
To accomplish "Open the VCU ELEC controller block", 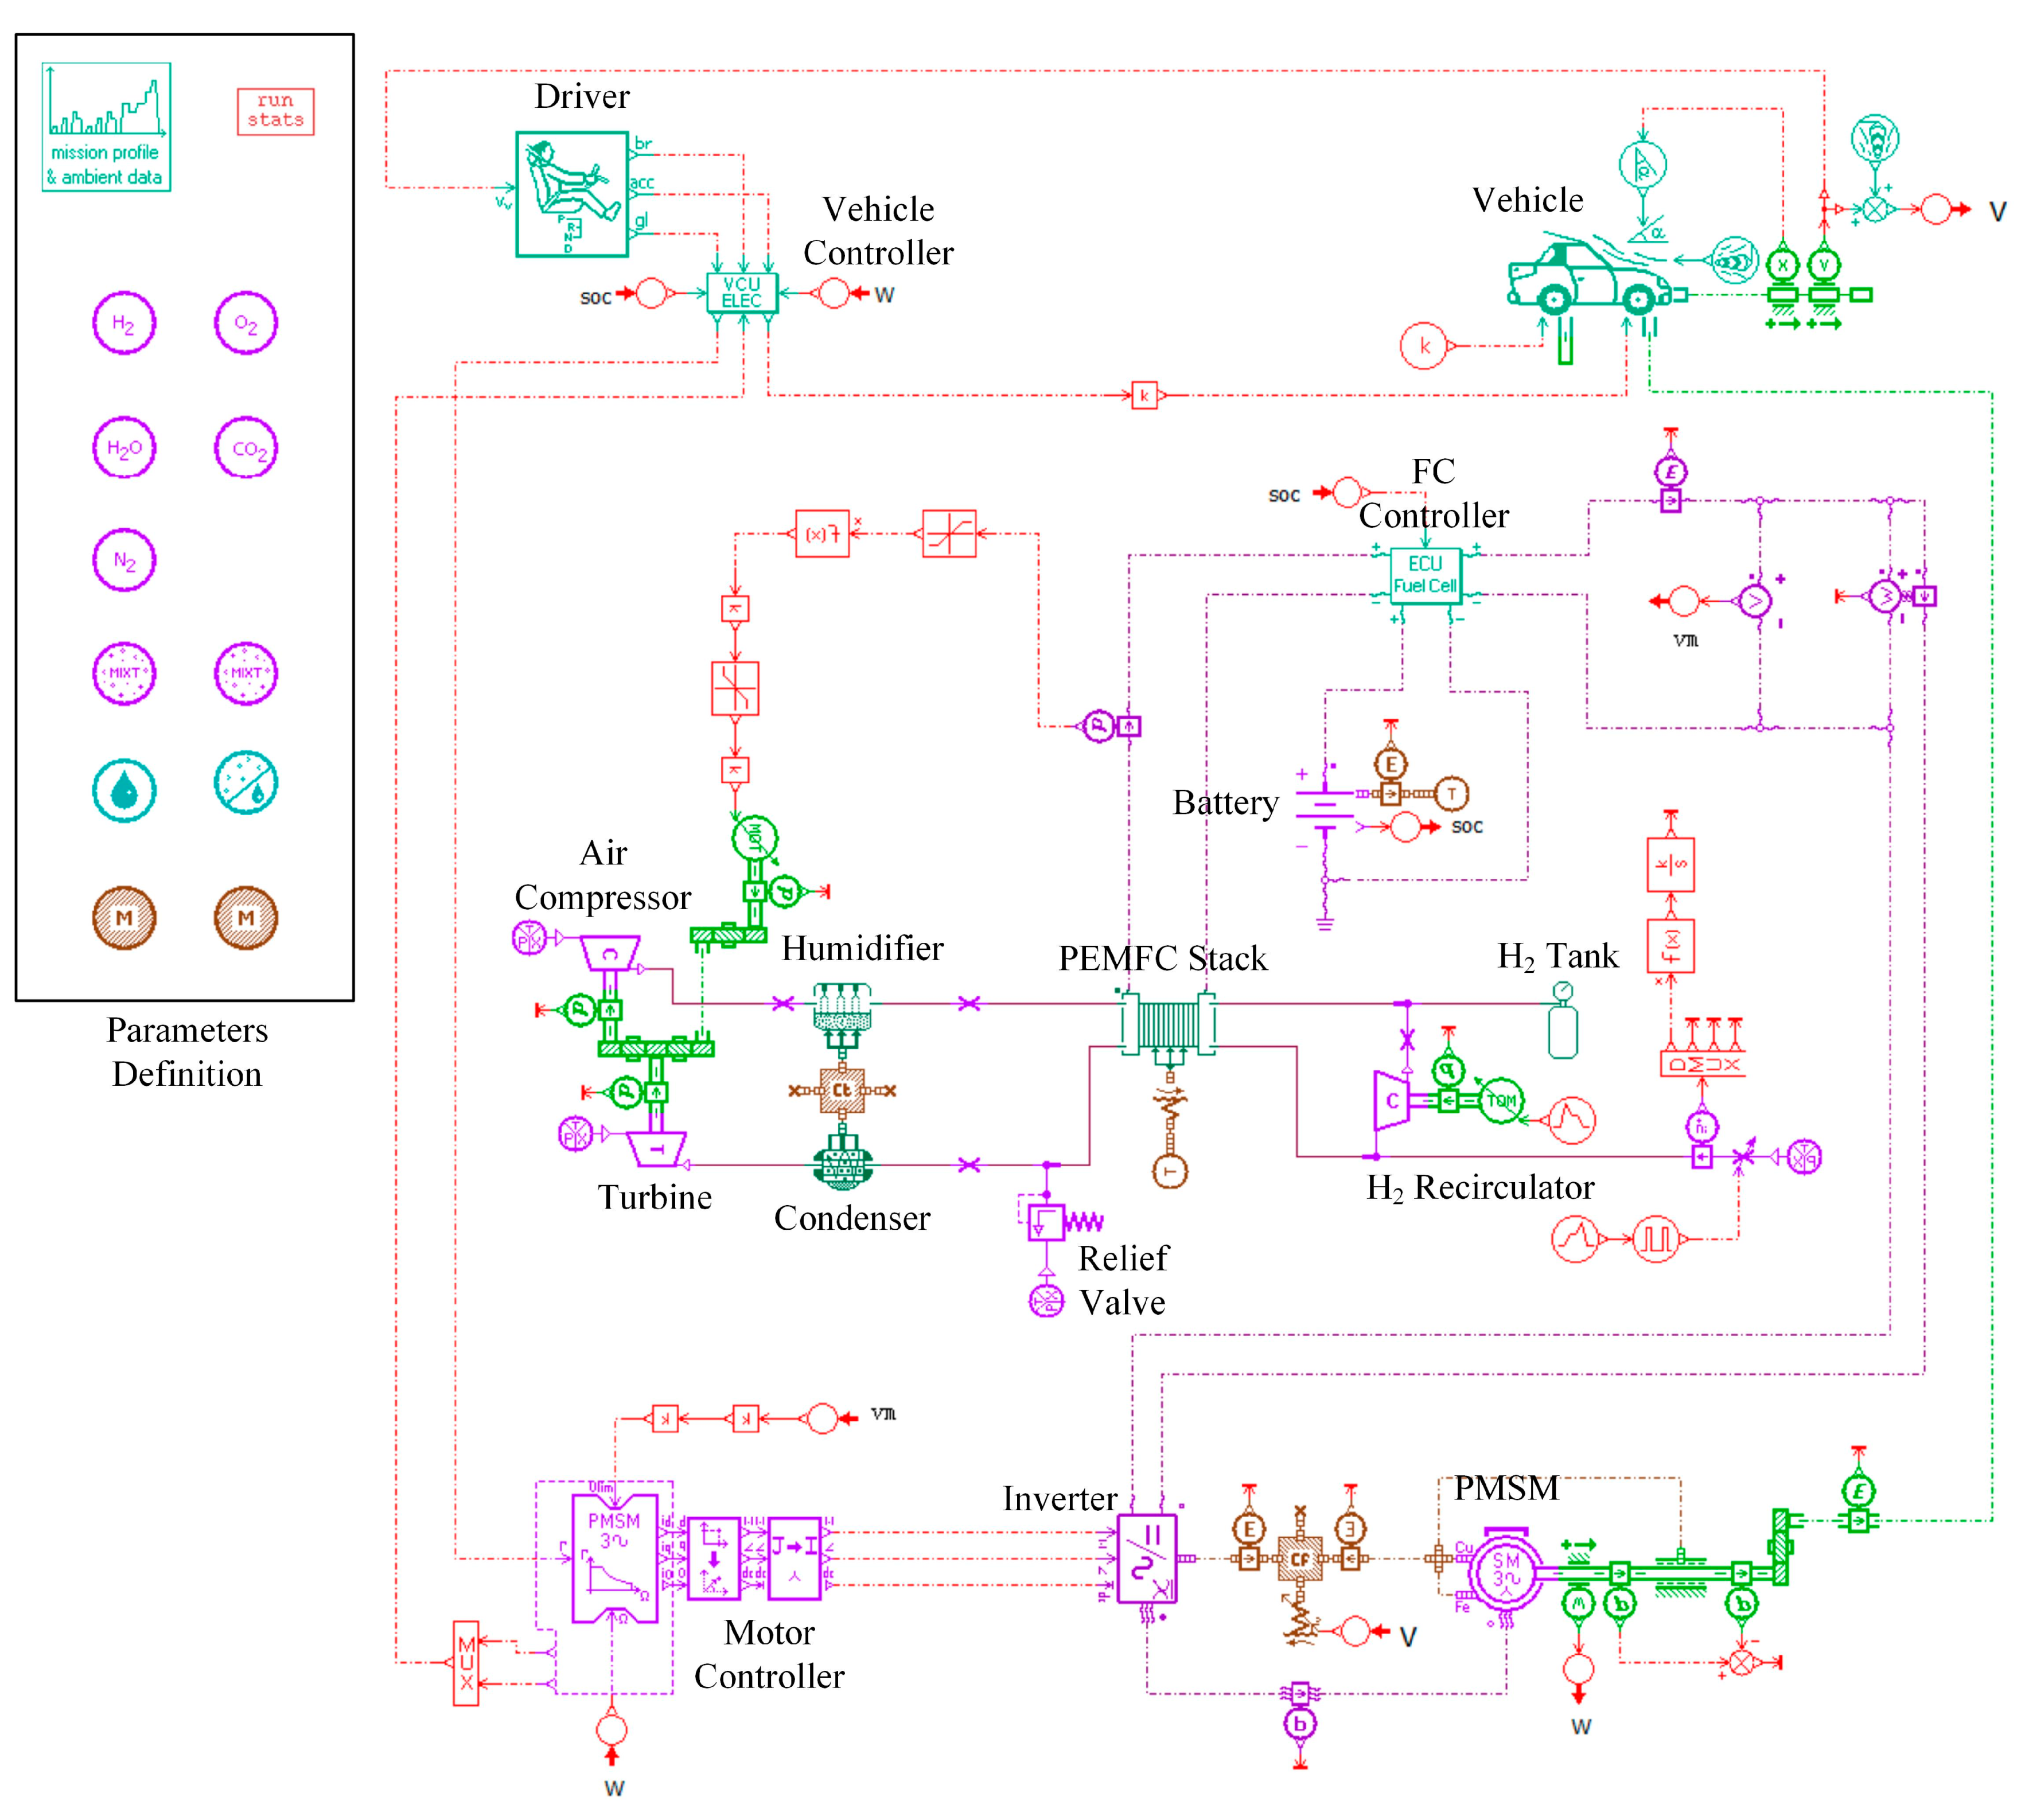I will click(x=742, y=293).
